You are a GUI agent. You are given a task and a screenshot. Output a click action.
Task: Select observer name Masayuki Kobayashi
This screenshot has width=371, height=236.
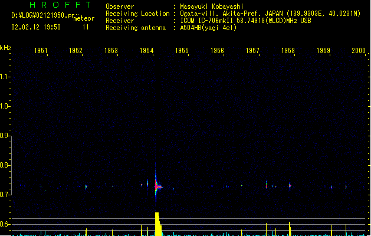tap(212, 6)
